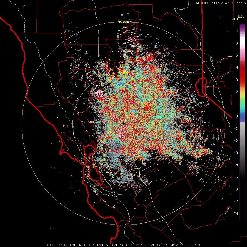Click the 2 tick label on the color scale
Screen dimensions: 247x247
click(x=237, y=92)
